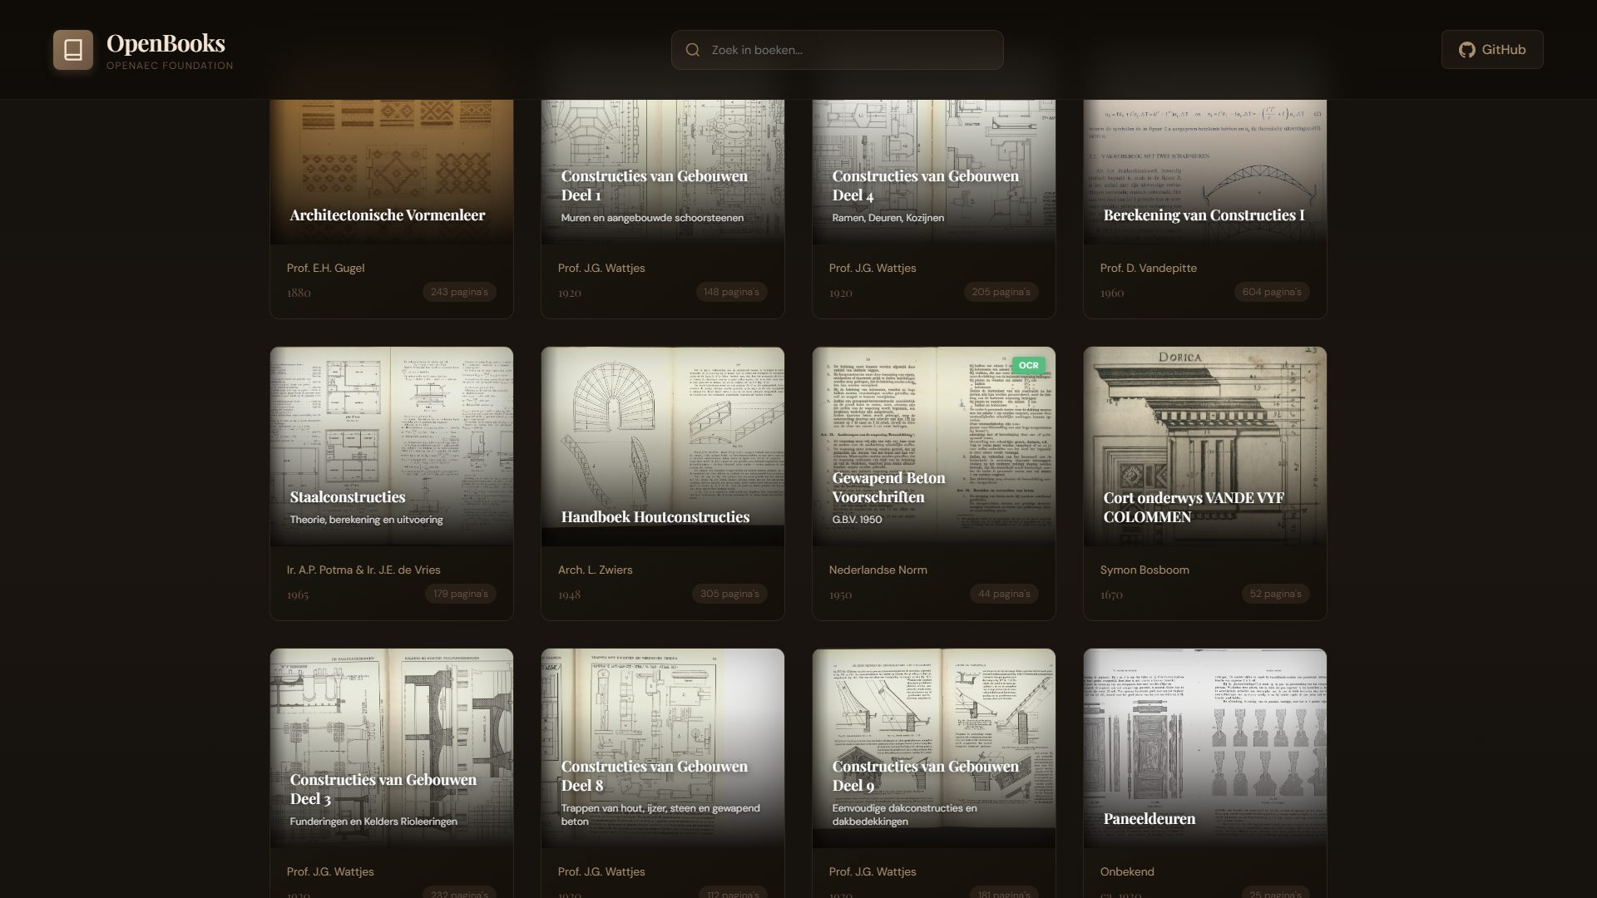Viewport: 1597px width, 898px height.
Task: Open Constructies van Gebouwen Deel 3 cover
Action: click(392, 748)
